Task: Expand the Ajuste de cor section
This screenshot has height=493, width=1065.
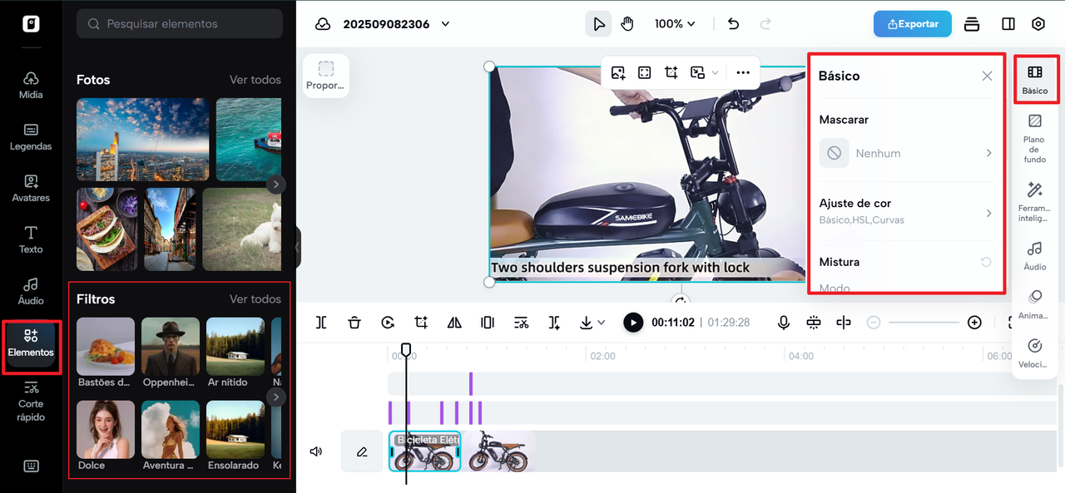Action: pos(988,213)
